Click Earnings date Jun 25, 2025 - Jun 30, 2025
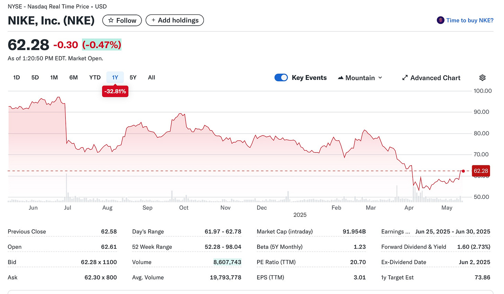504x294 pixels. pos(453,231)
